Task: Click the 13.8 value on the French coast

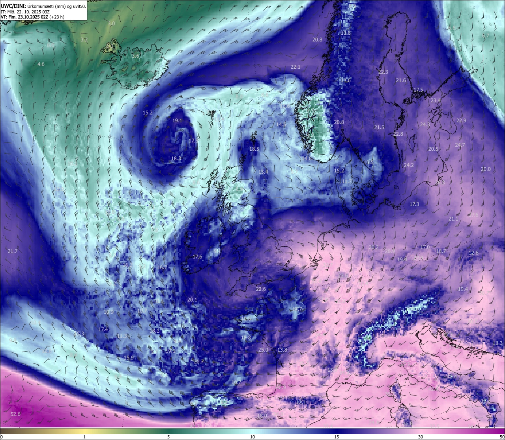Action: pos(282,350)
